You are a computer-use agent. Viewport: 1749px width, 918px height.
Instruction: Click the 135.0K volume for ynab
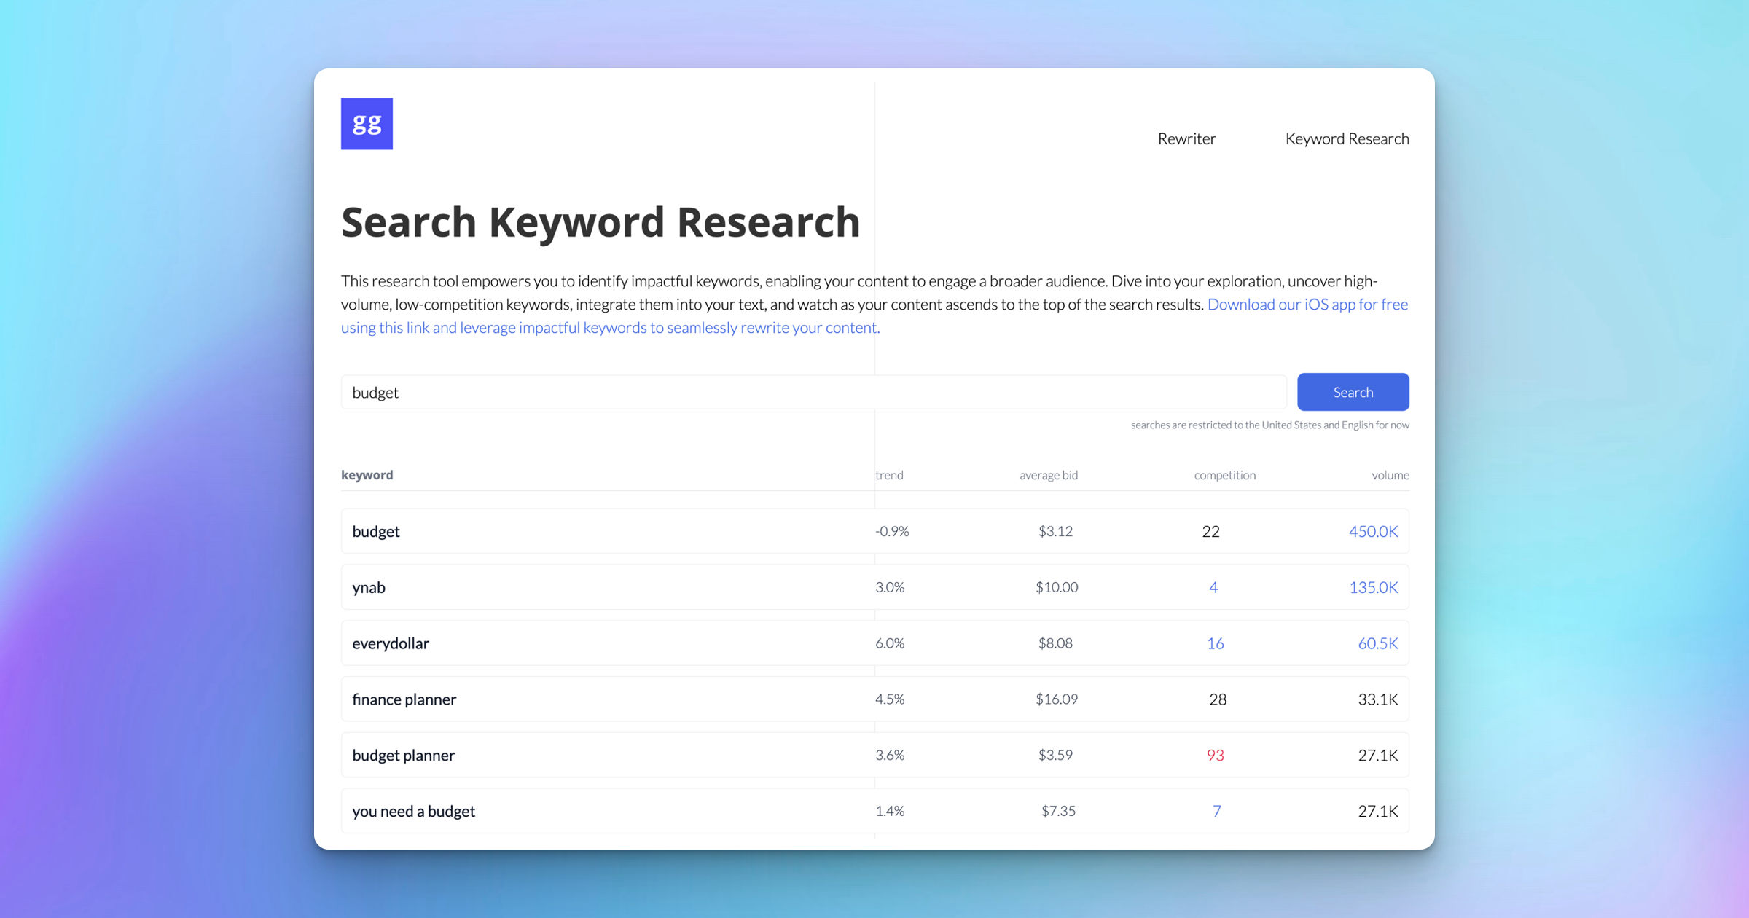(x=1373, y=587)
